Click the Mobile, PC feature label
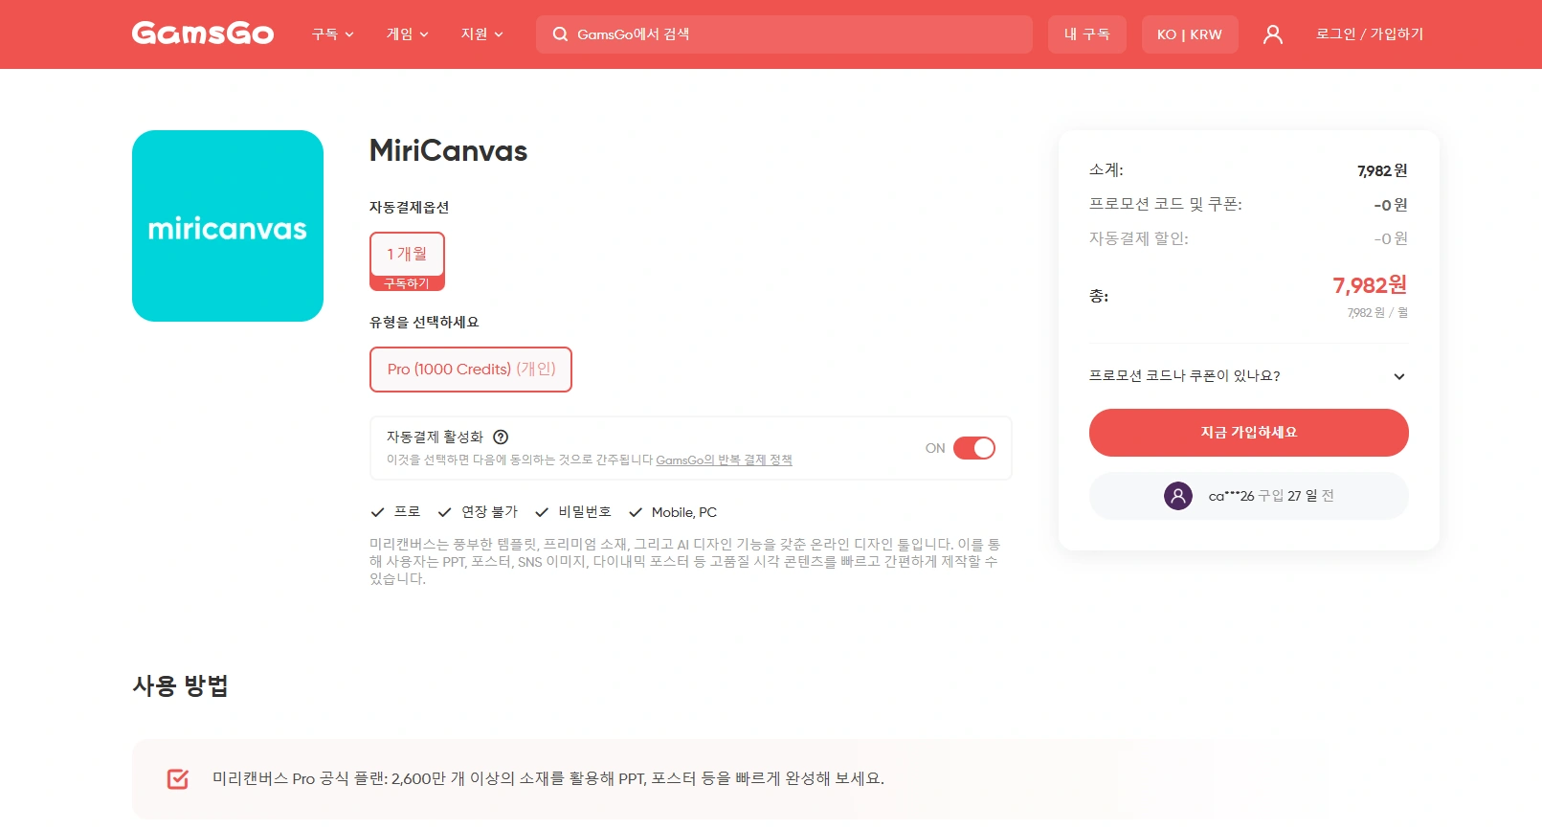Screen dimensions: 1542x830 point(684,512)
